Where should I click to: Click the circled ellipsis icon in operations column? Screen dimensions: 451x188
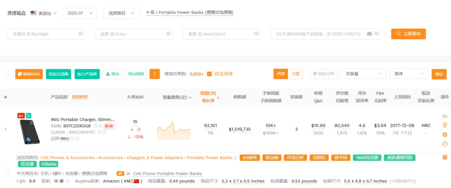445,144
